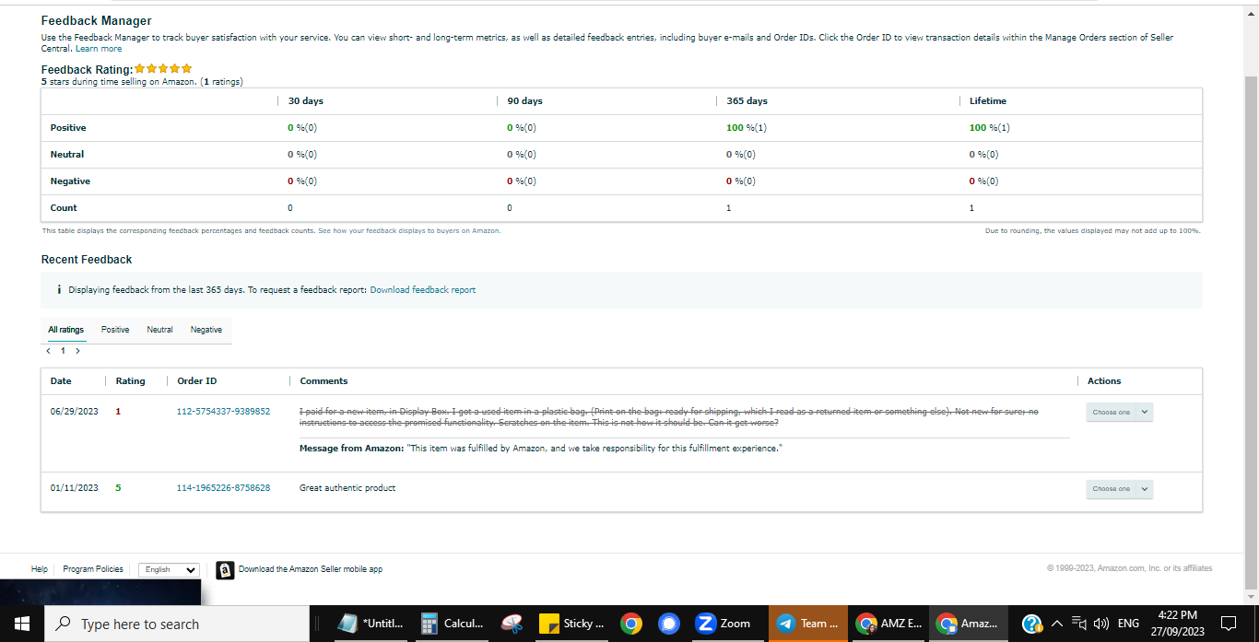The height and width of the screenshot is (642, 1259).
Task: Open the Untitled Notepad taskbar item
Action: (x=371, y=624)
